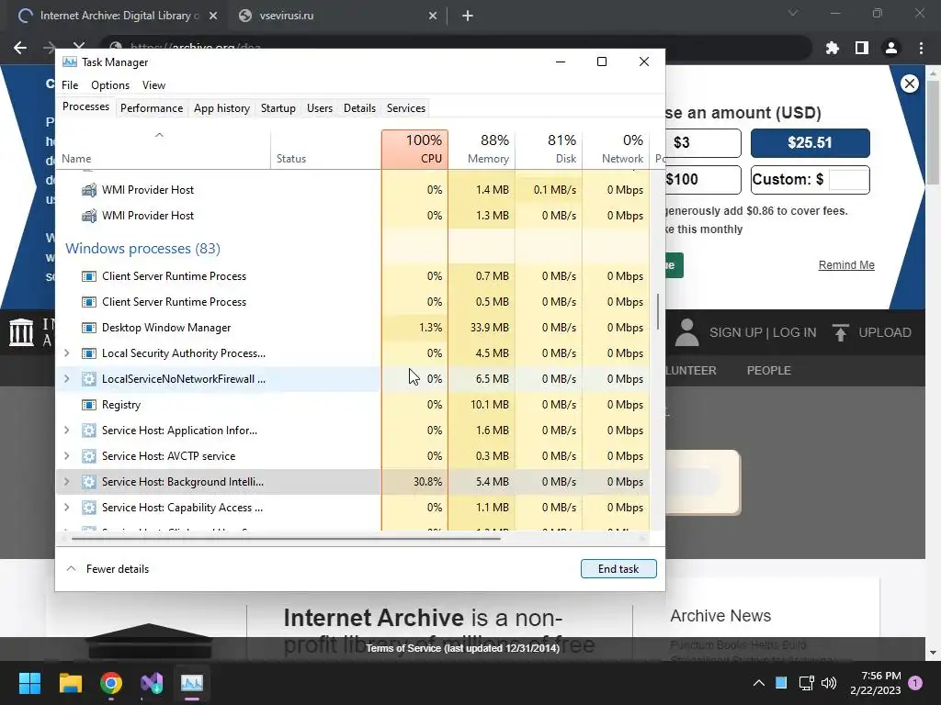Toggle Chrome side panel icon
Viewport: 941px width, 705px height.
(862, 48)
